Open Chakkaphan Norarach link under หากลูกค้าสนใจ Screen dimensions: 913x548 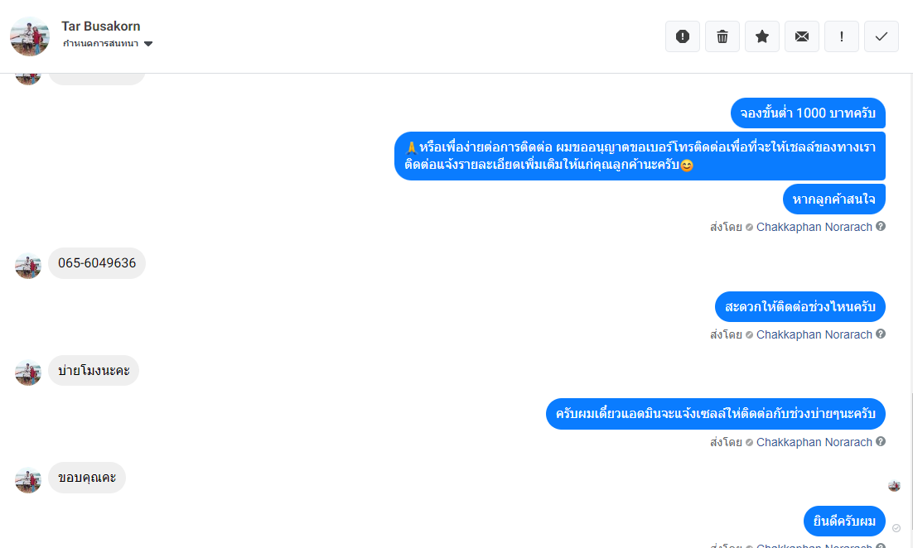(x=814, y=227)
